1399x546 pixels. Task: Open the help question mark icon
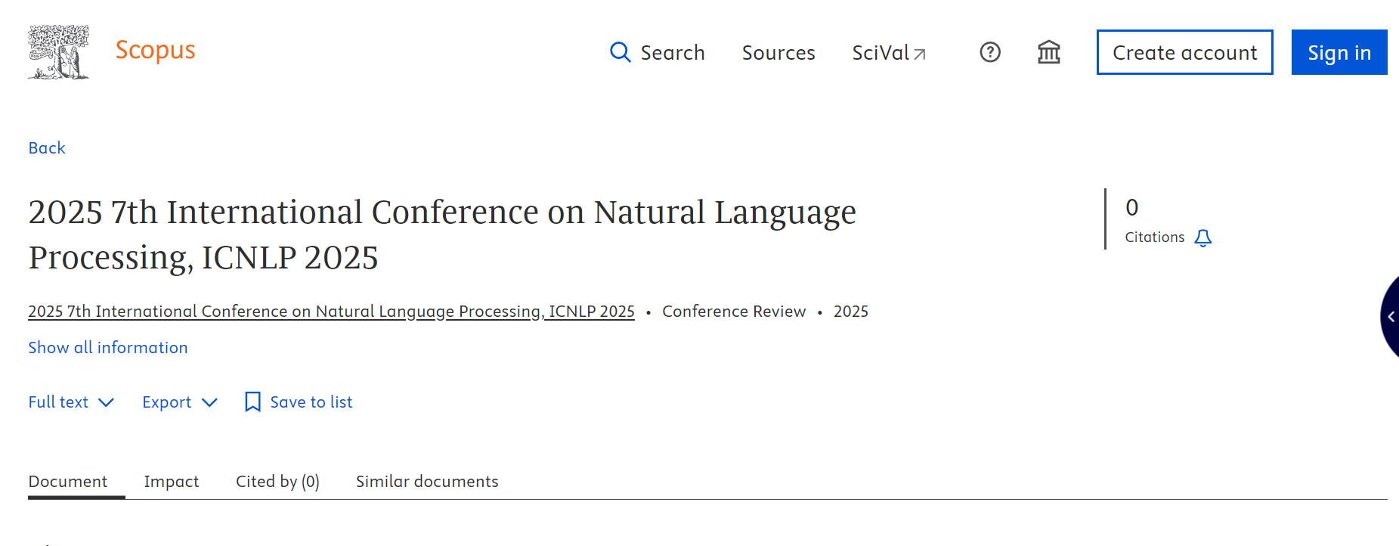989,52
